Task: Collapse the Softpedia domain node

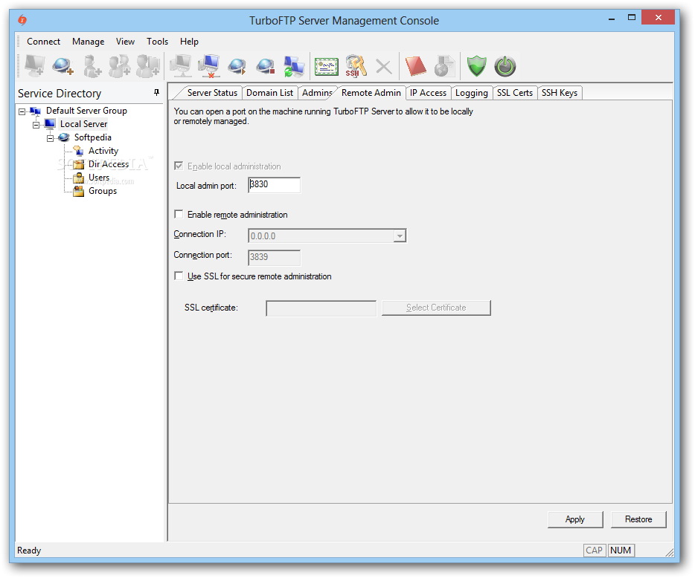Action: click(50, 138)
